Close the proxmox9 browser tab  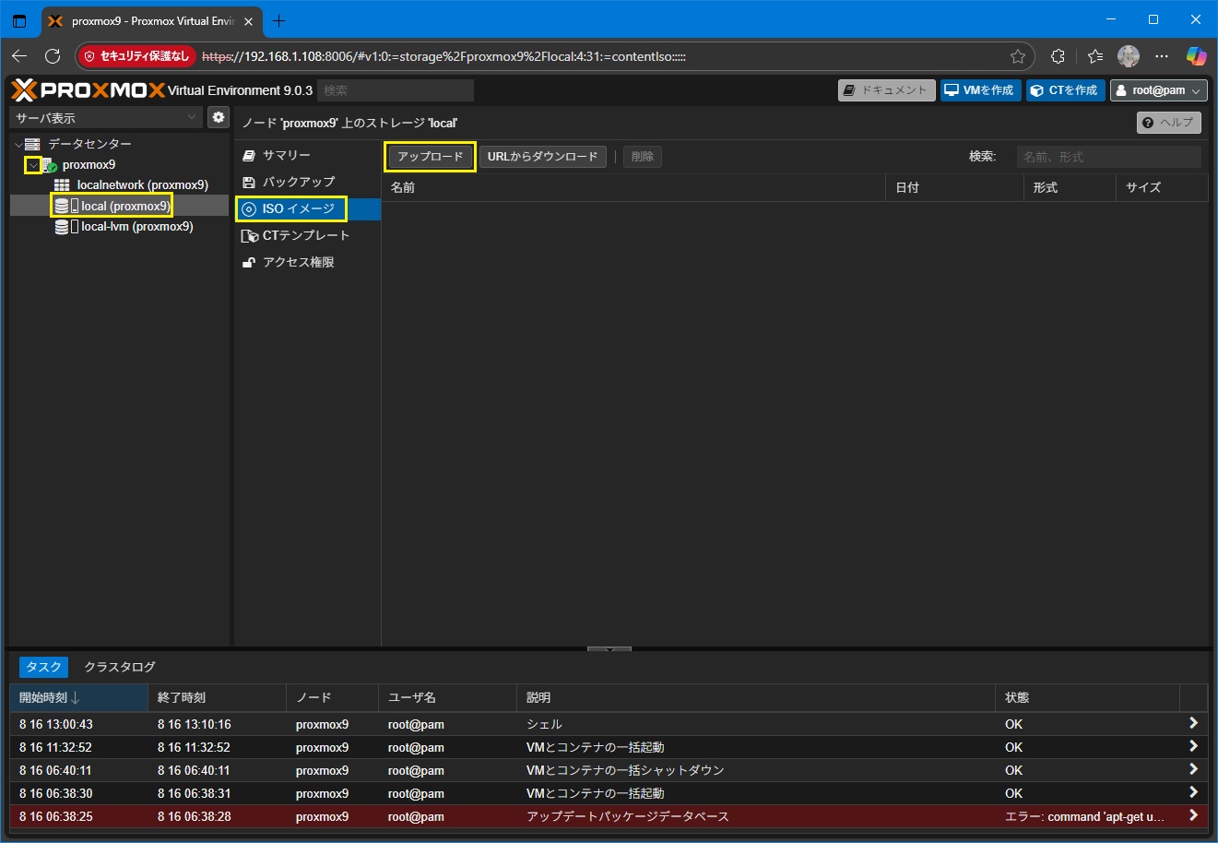[248, 21]
